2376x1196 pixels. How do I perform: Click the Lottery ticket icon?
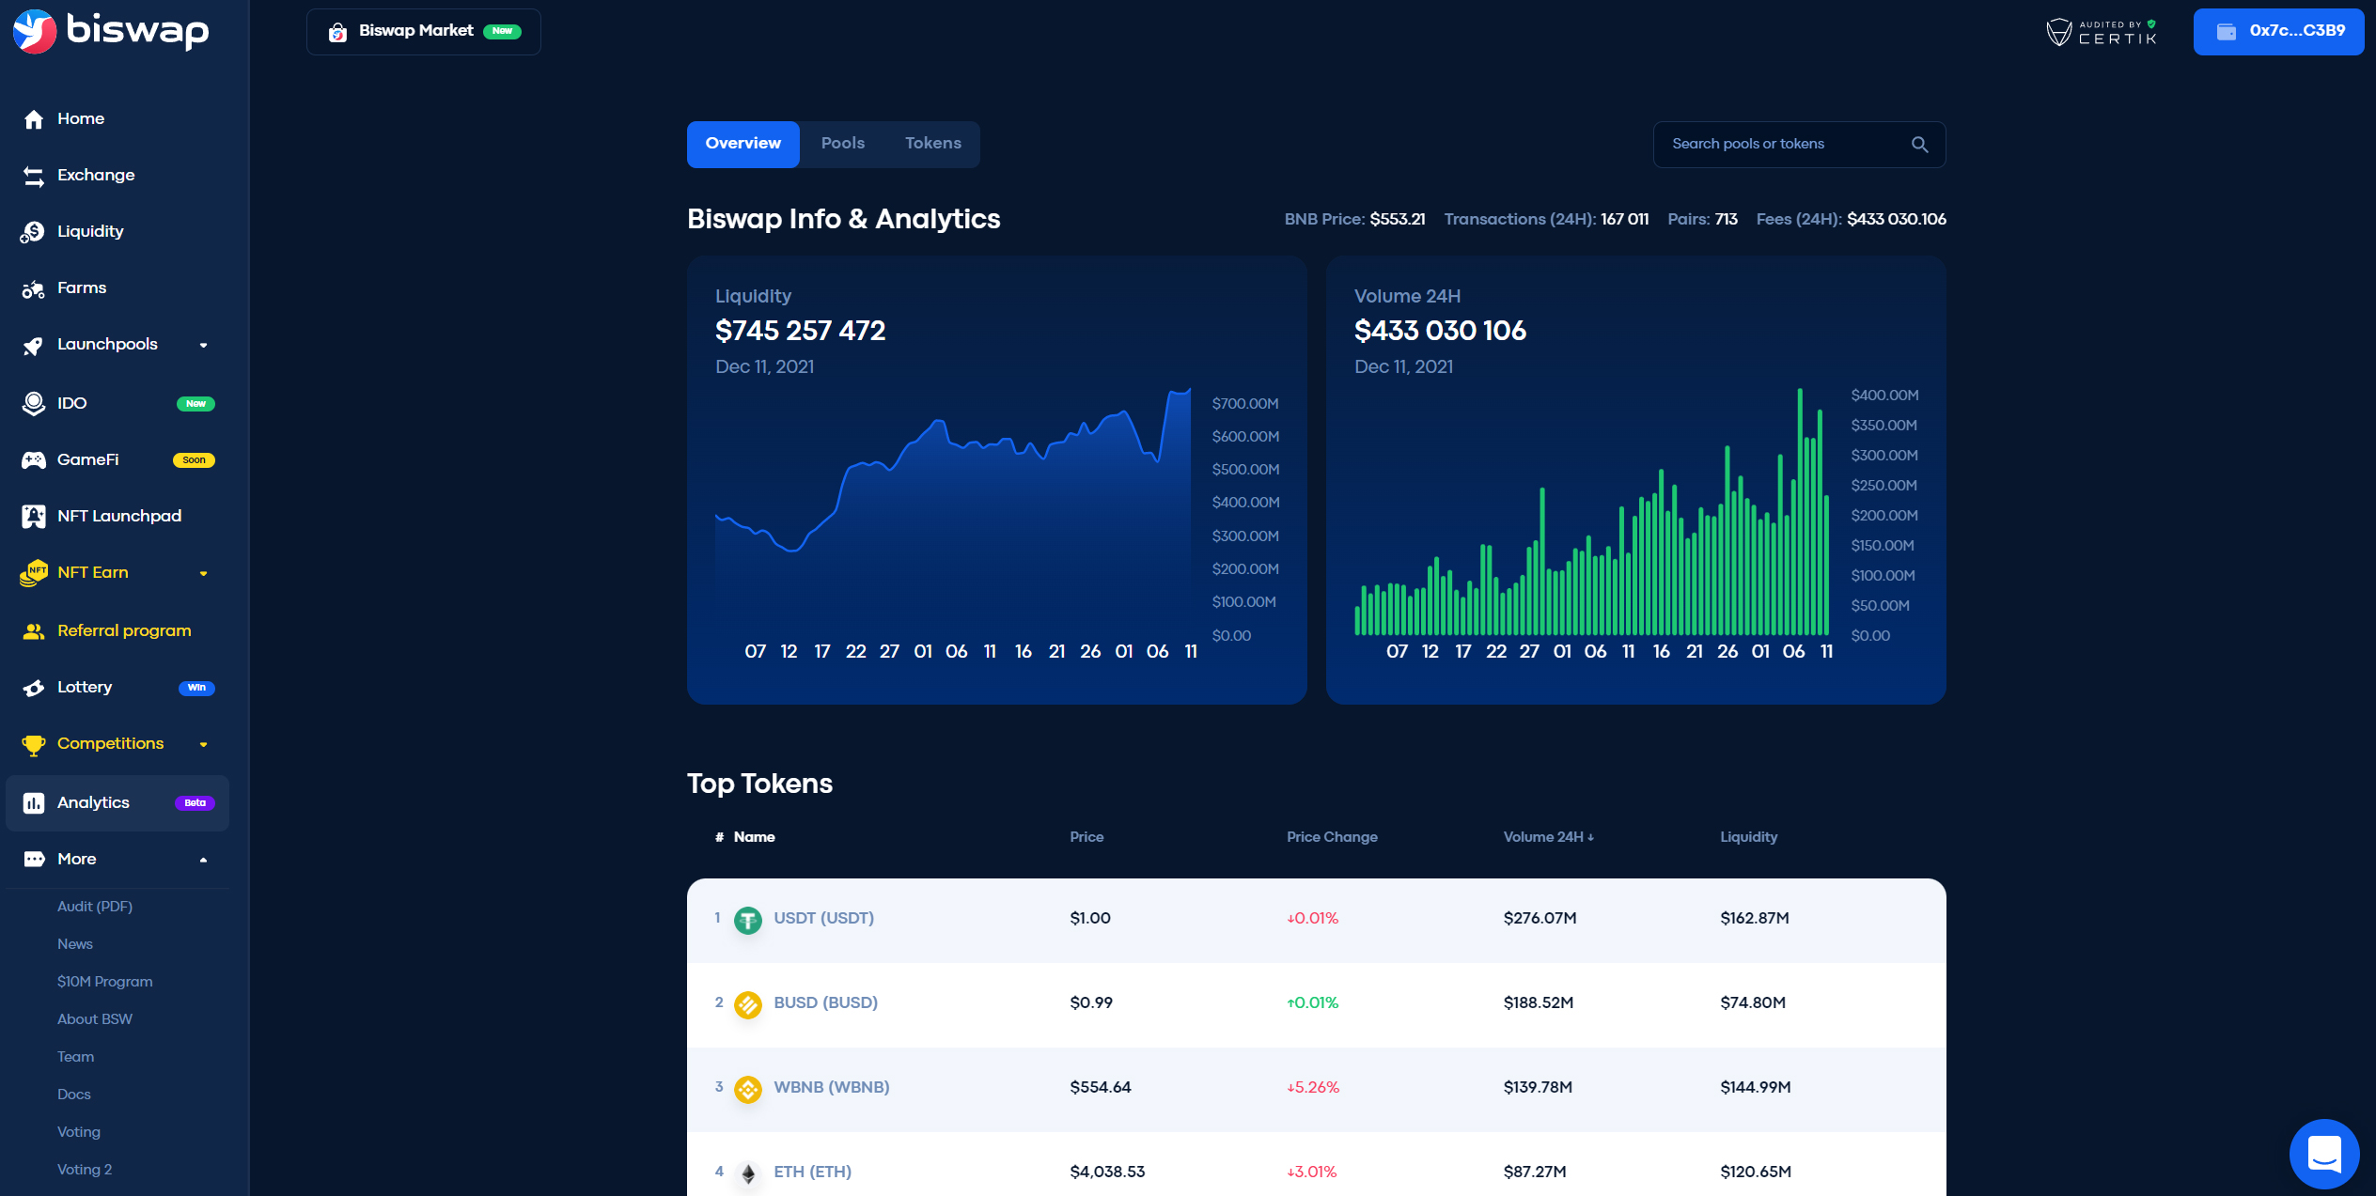pos(34,688)
